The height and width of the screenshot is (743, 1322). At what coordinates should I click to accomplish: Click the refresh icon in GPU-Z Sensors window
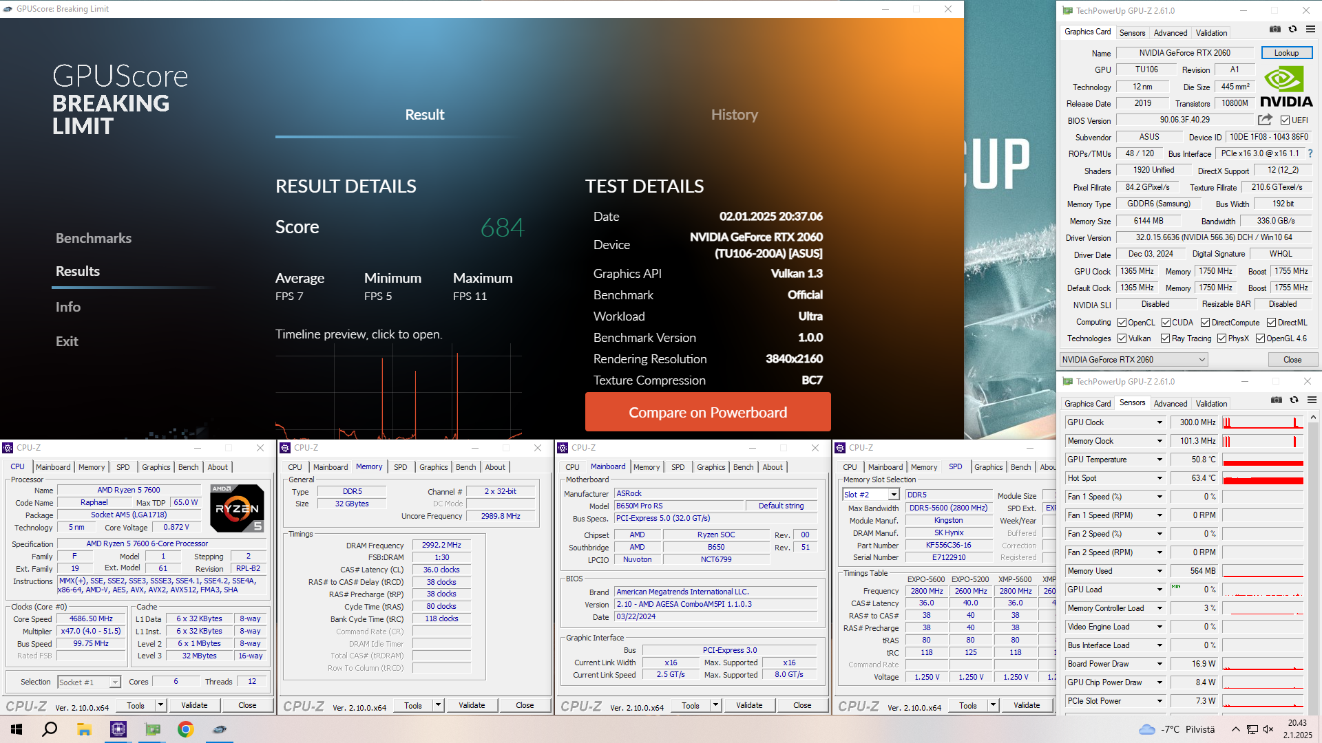pos(1294,400)
